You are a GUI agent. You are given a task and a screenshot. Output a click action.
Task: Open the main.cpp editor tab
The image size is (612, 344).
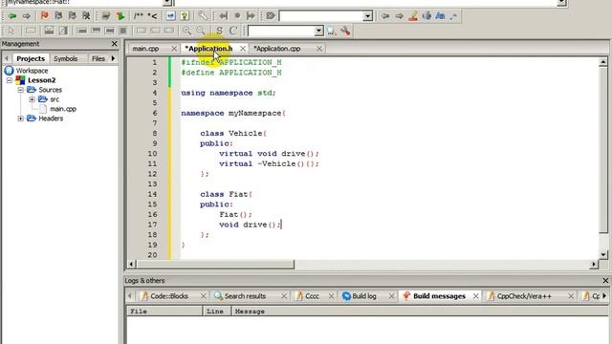click(145, 49)
